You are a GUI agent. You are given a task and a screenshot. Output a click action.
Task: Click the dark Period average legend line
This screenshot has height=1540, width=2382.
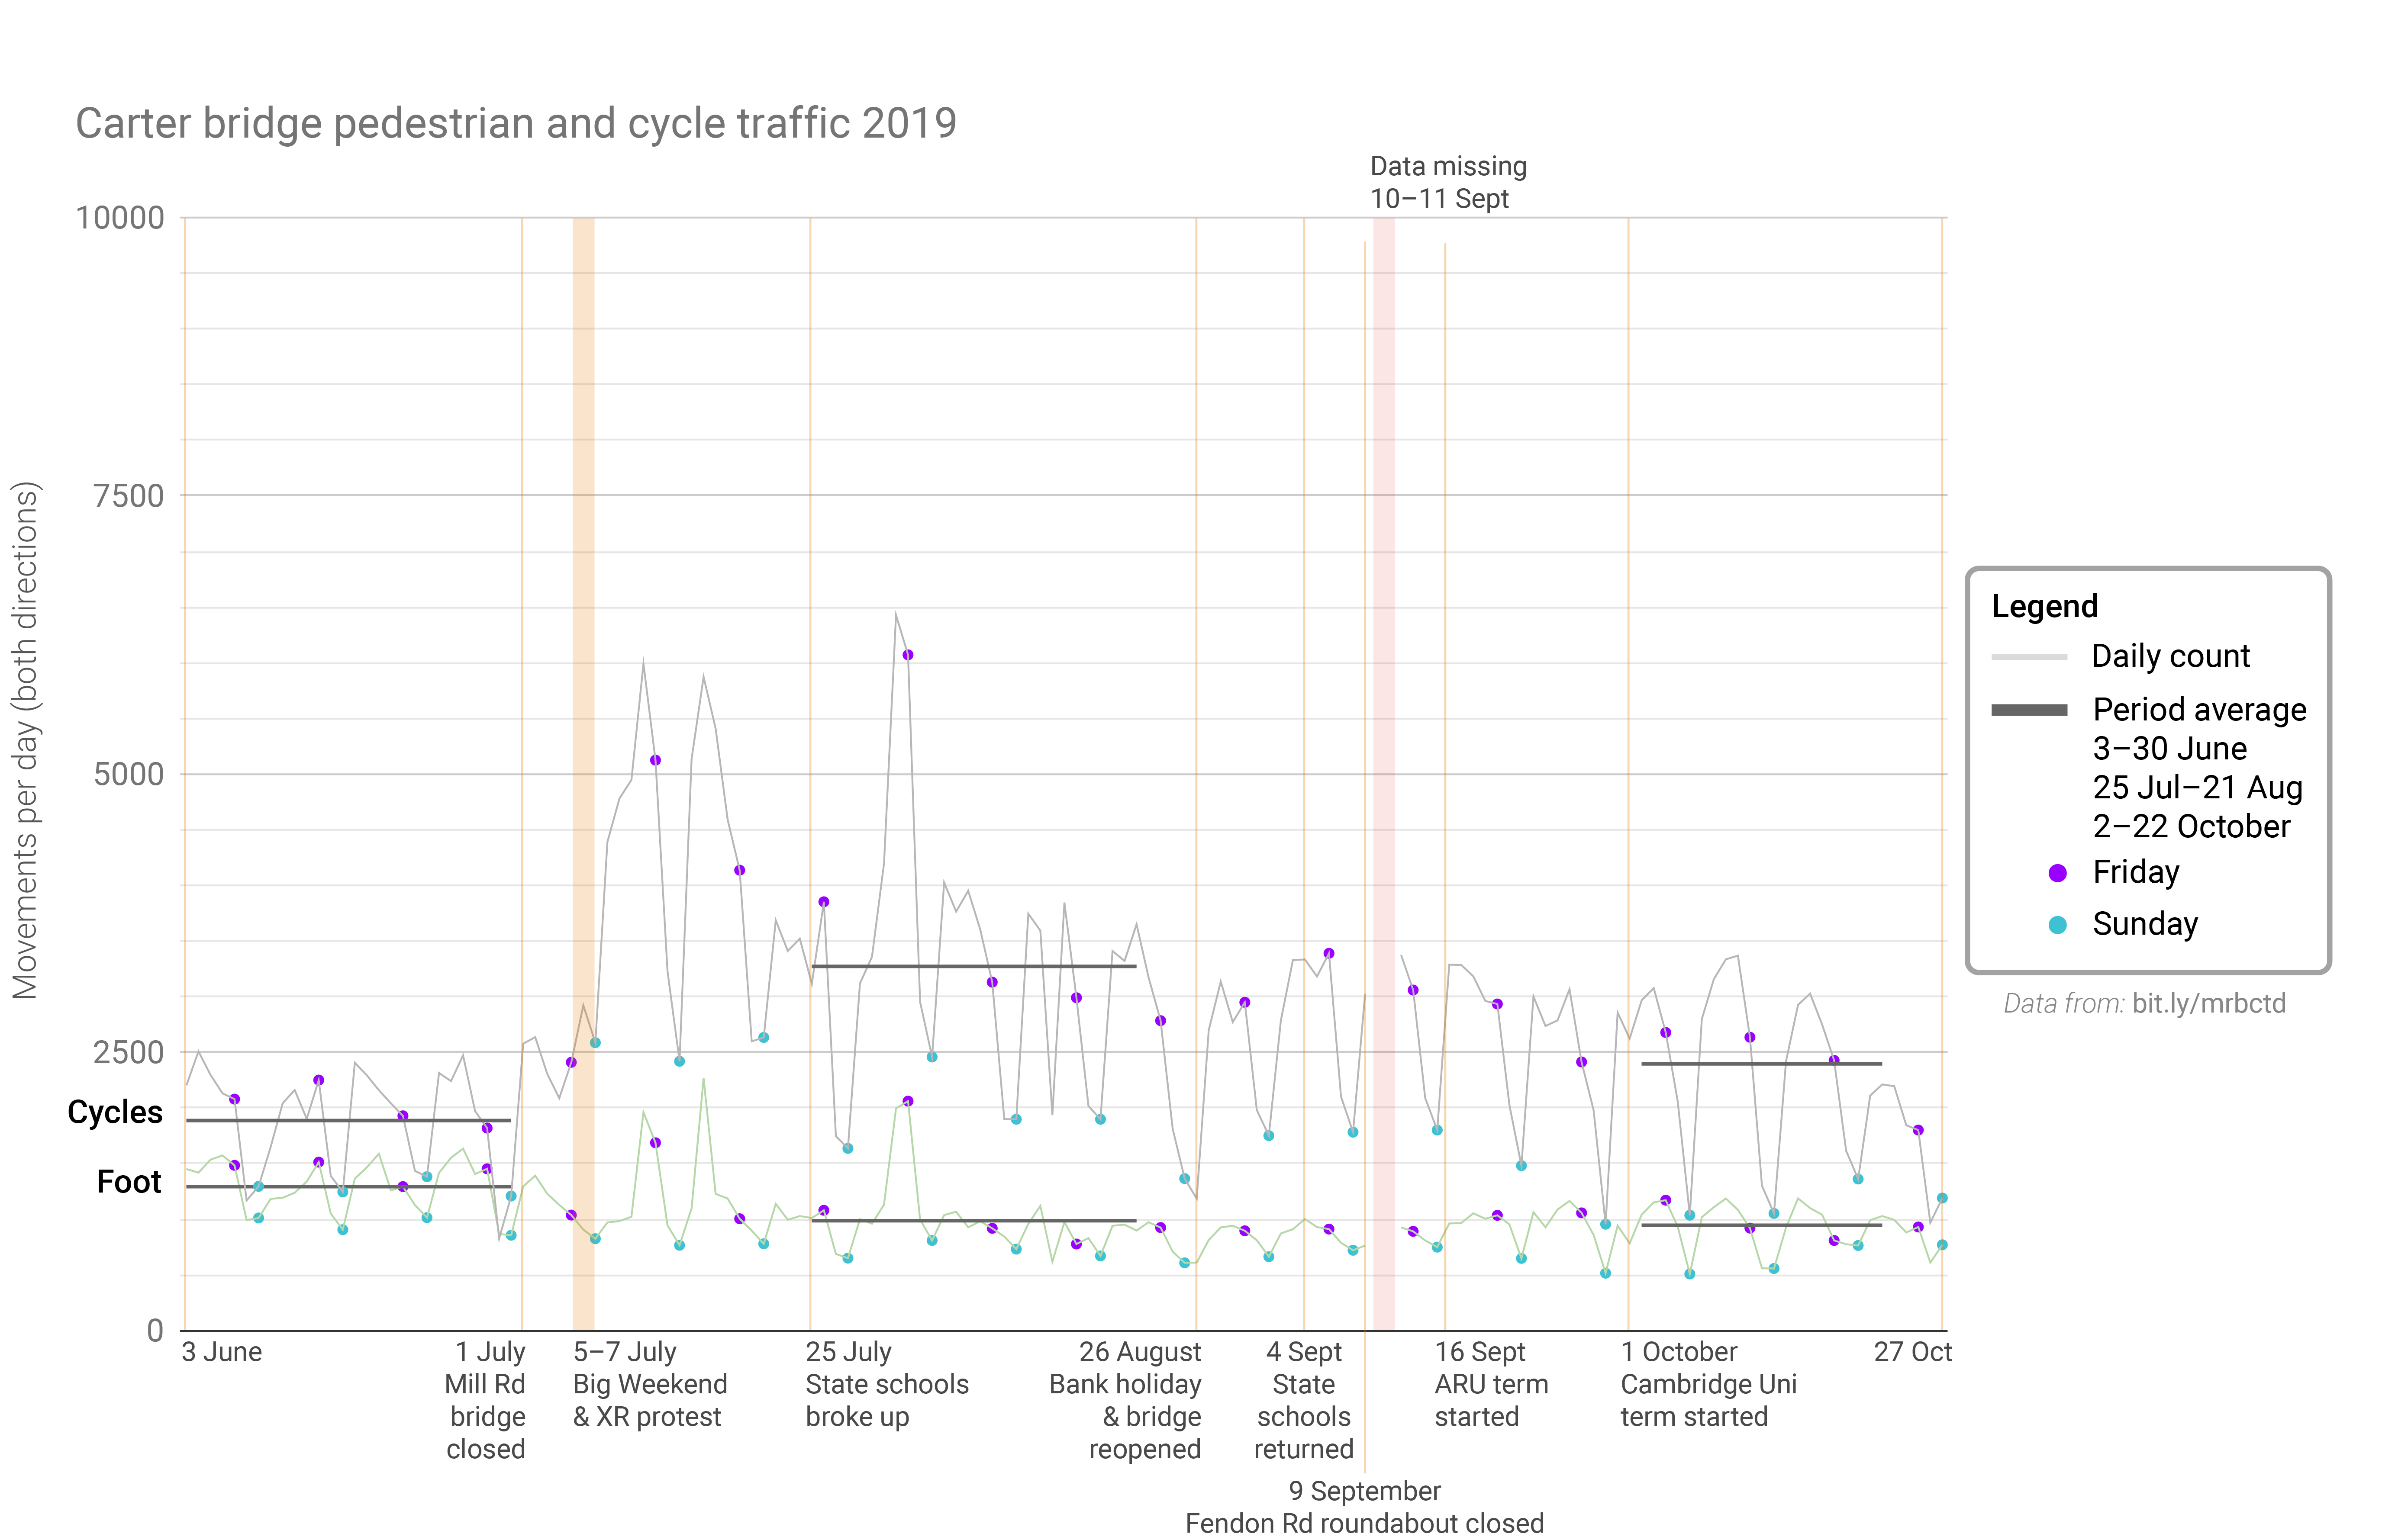[2029, 710]
